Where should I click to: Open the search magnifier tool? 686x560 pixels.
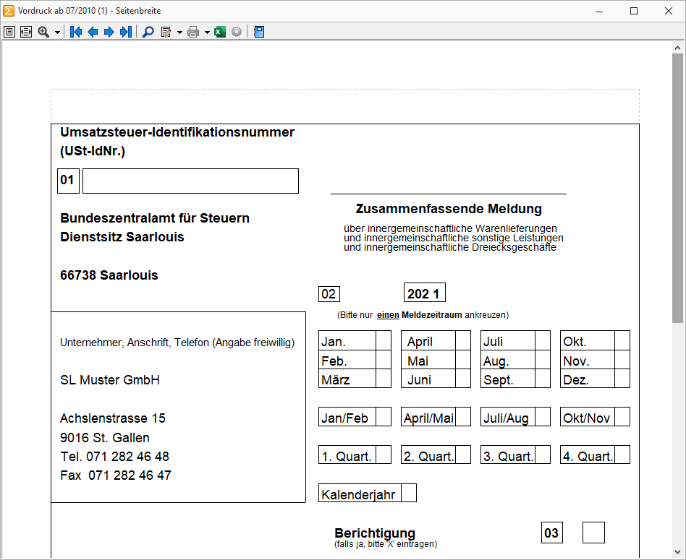[x=148, y=32]
